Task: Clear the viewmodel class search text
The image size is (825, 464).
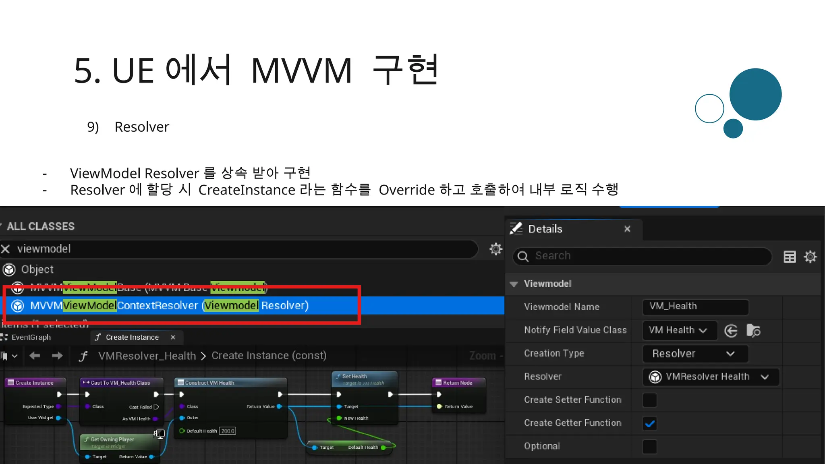Action: tap(5, 249)
